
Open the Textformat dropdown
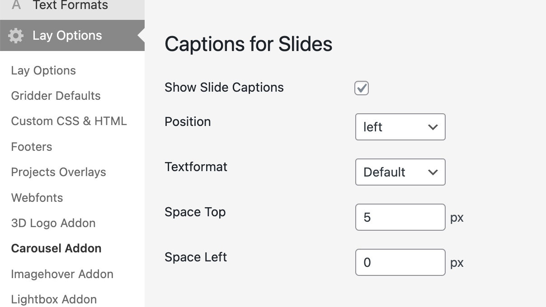(x=400, y=172)
